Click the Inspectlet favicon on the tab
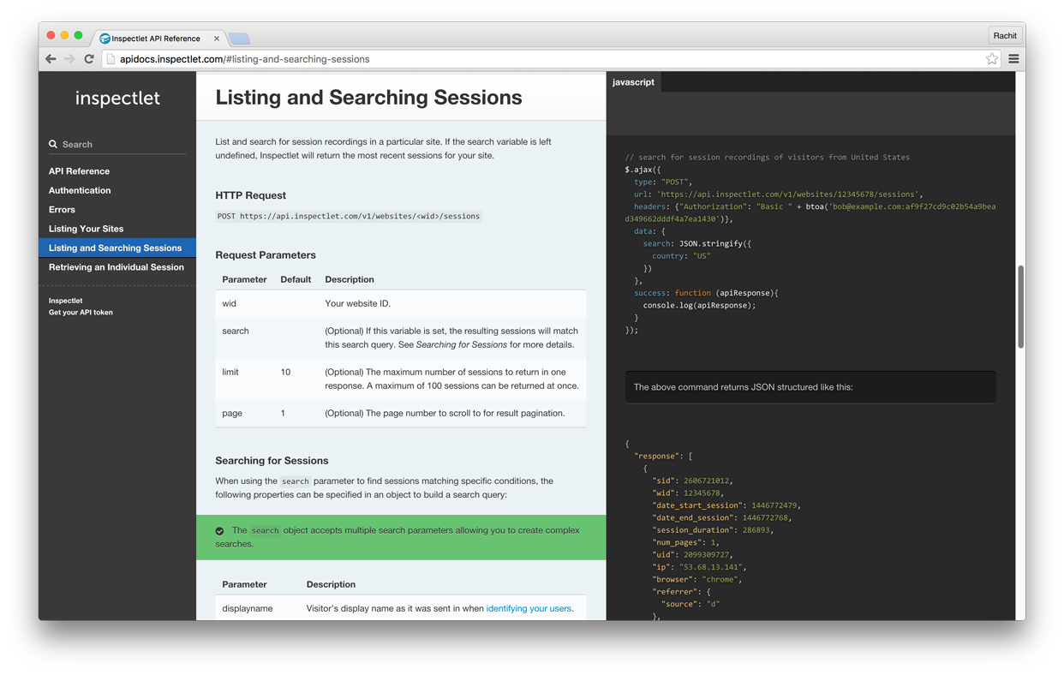This screenshot has width=1064, height=675. coord(105,38)
